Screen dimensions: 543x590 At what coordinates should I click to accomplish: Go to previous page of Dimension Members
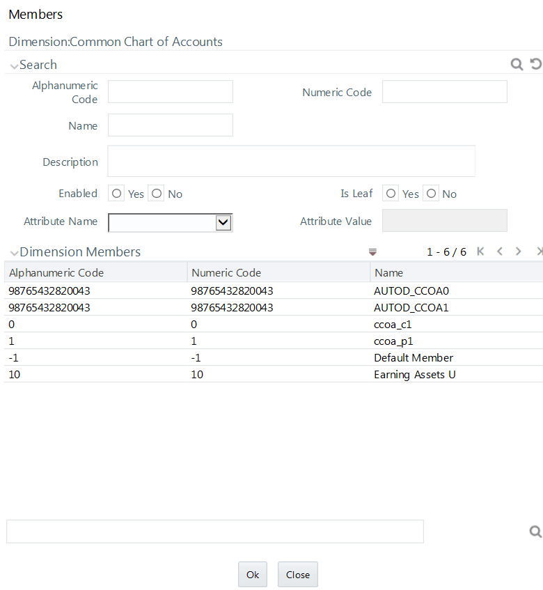[x=500, y=251]
